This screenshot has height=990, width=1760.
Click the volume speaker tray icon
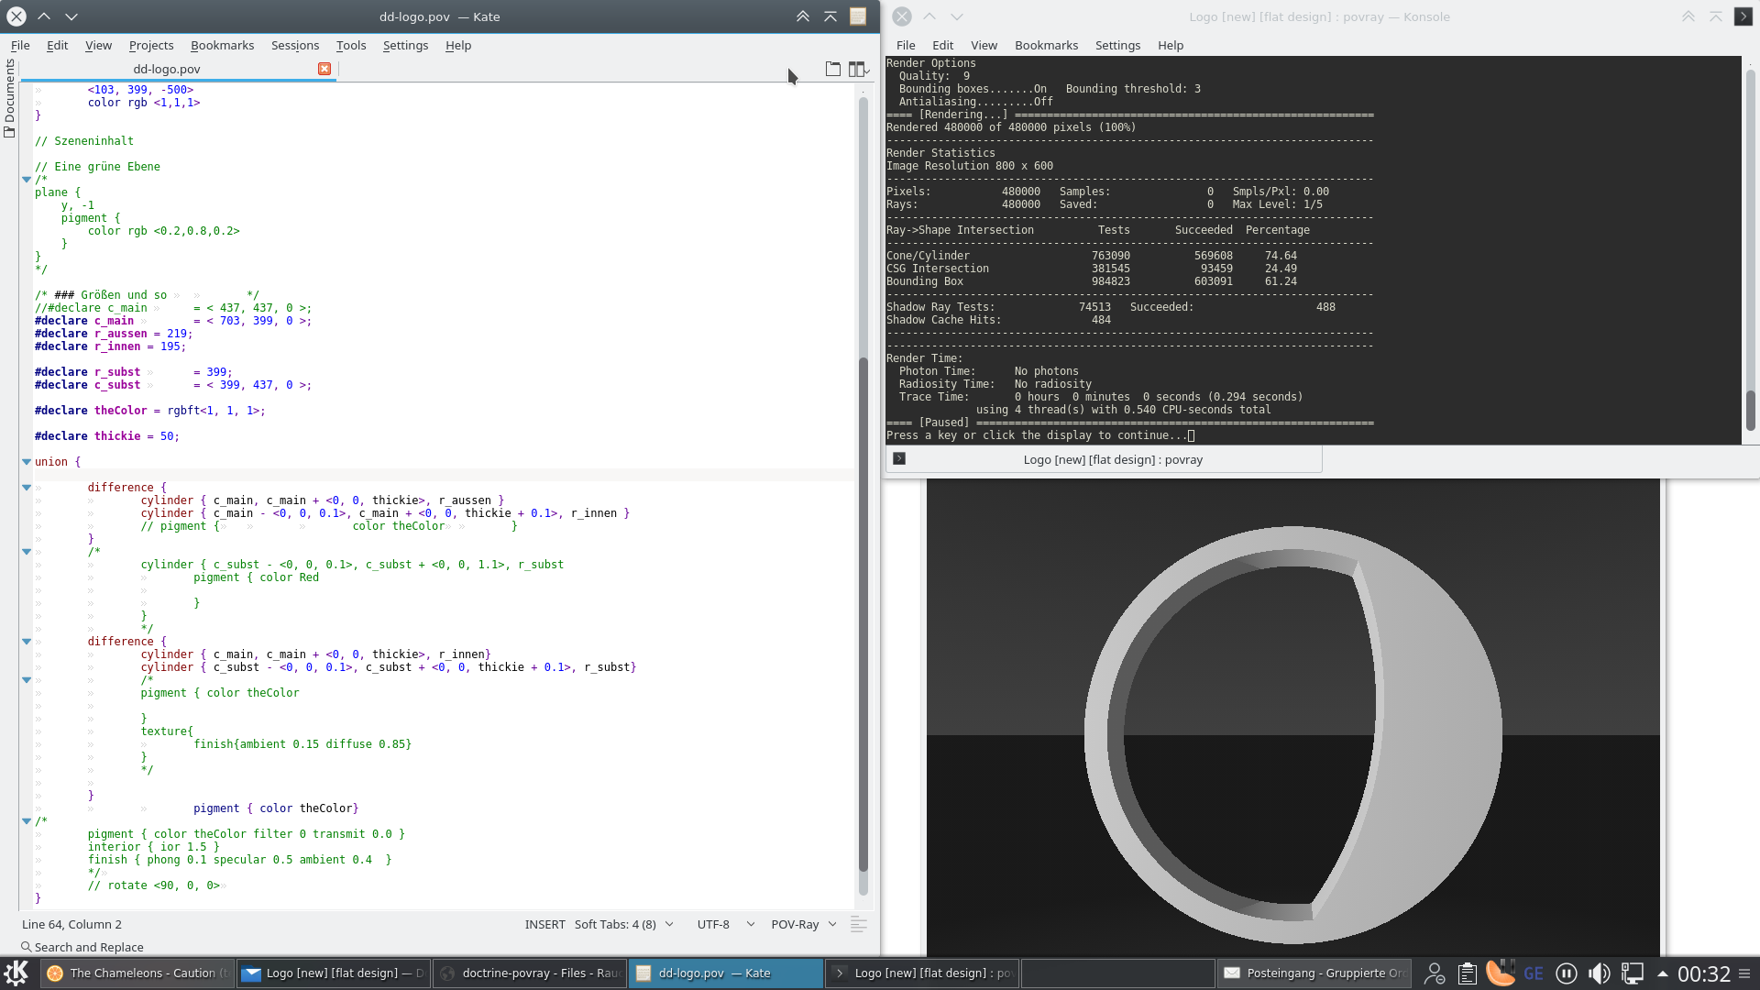(x=1599, y=973)
